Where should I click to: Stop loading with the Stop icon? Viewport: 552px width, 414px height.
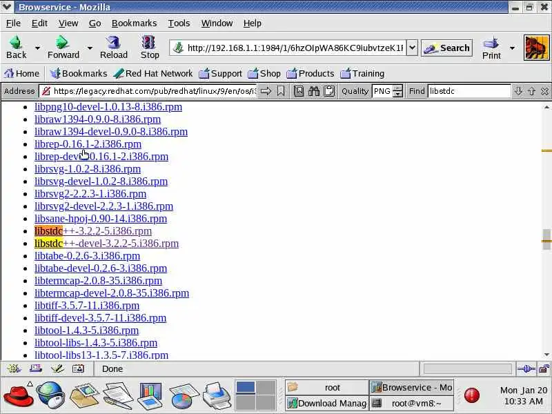[x=150, y=47]
